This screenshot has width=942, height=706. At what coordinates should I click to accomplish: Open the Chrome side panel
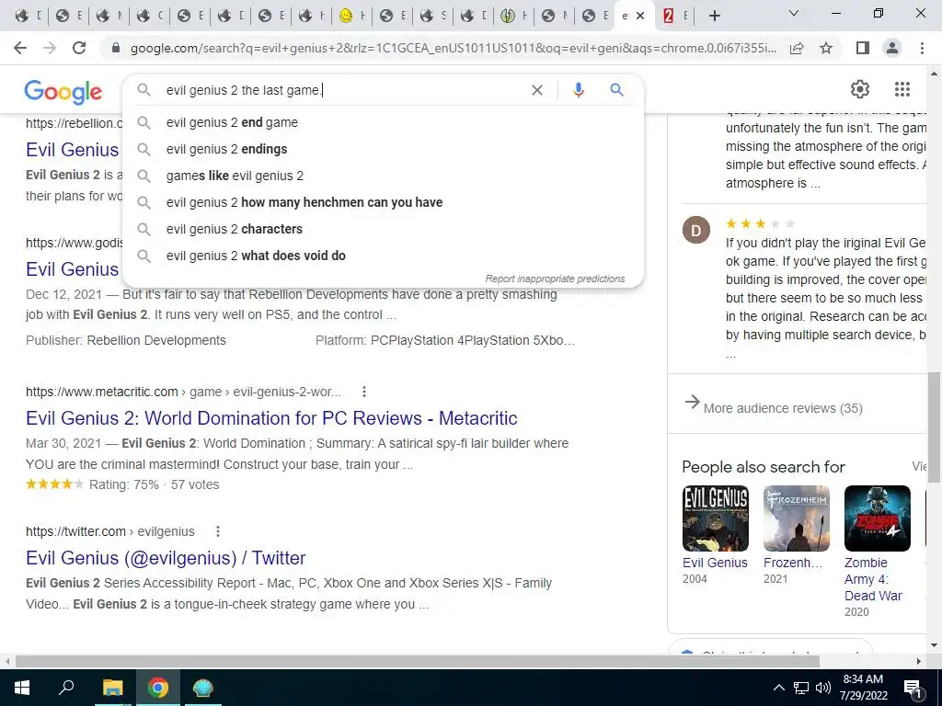(x=863, y=48)
